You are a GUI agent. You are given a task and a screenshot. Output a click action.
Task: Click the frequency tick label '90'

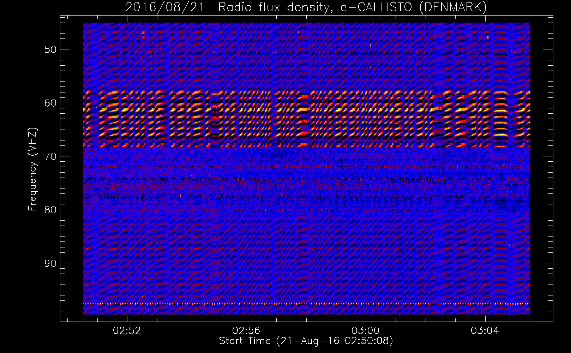coord(50,263)
